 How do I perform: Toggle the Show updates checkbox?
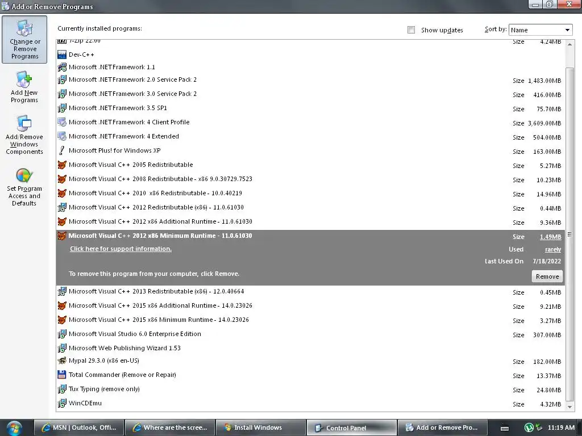411,30
